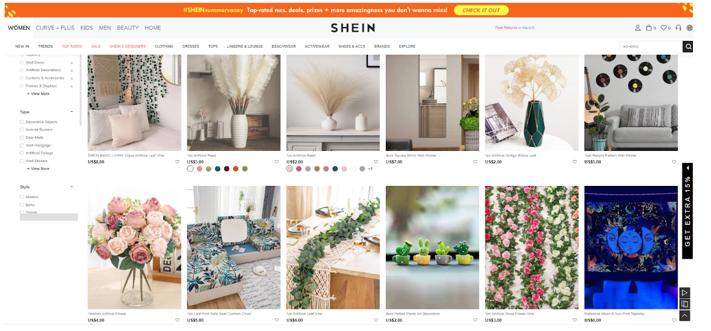This screenshot has width=711, height=331.
Task: Check the Wall Stickers filter
Action: 22,161
